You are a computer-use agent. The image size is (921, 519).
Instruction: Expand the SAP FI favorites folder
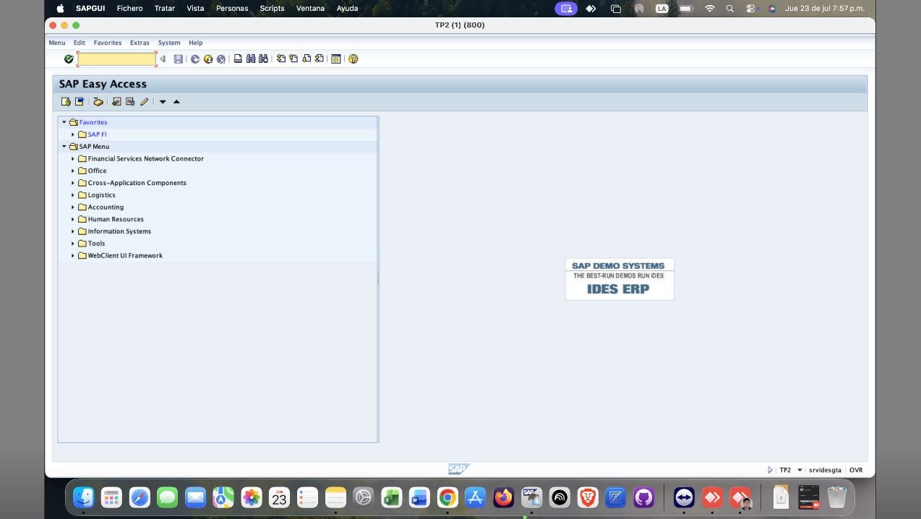pyautogui.click(x=73, y=134)
